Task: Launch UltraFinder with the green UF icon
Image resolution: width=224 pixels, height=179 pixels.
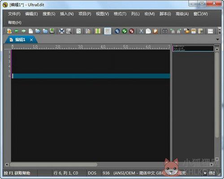Action: 125,31
